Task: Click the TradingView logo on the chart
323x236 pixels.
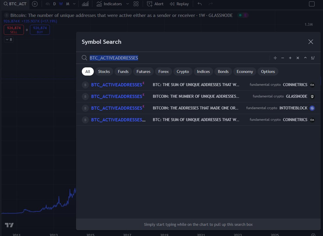Action: pyautogui.click(x=9, y=225)
